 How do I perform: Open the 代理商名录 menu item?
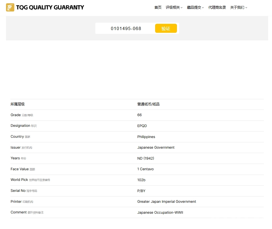(x=217, y=7)
